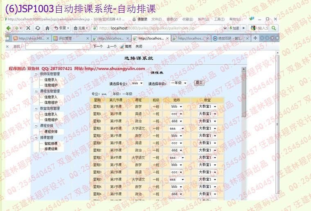Open 信息录入 under 教师信息管理

(51, 80)
